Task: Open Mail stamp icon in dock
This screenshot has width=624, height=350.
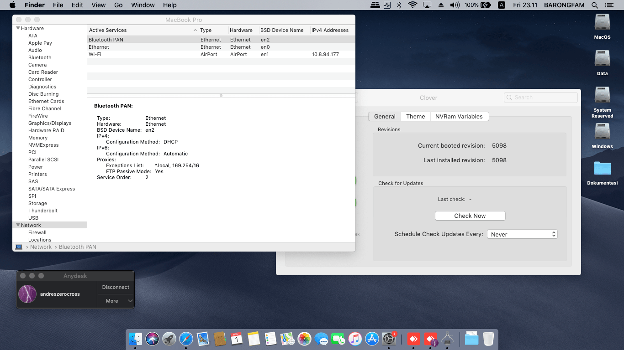Action: coord(203,339)
